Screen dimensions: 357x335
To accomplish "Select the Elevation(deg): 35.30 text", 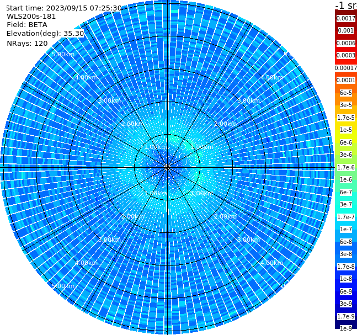I will click(x=45, y=34).
